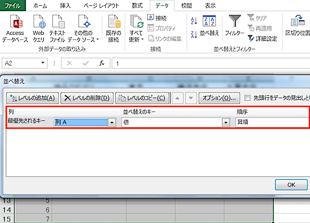The height and width of the screenshot is (223, 310).
Task: Open the 値 sort key dropdown
Action: click(226, 123)
